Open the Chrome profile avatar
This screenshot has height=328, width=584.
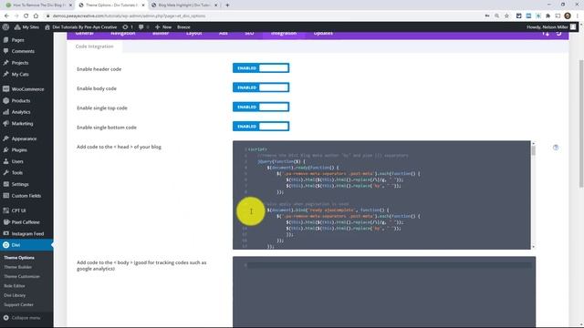(x=568, y=15)
